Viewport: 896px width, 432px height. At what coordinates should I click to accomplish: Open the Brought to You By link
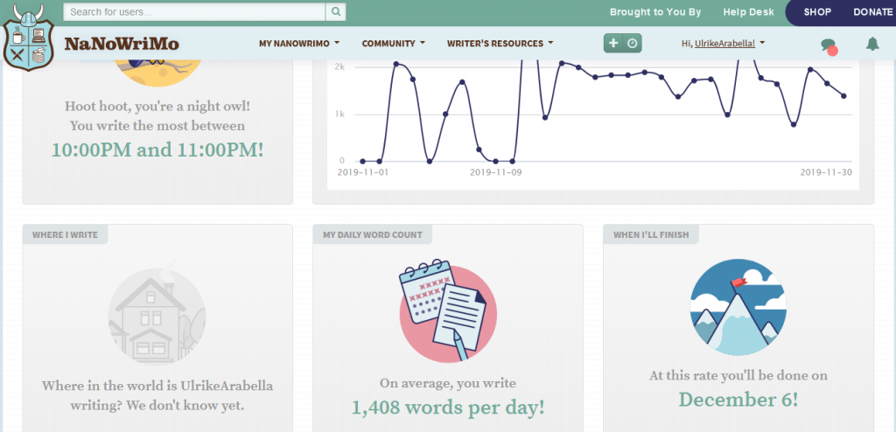(x=655, y=12)
